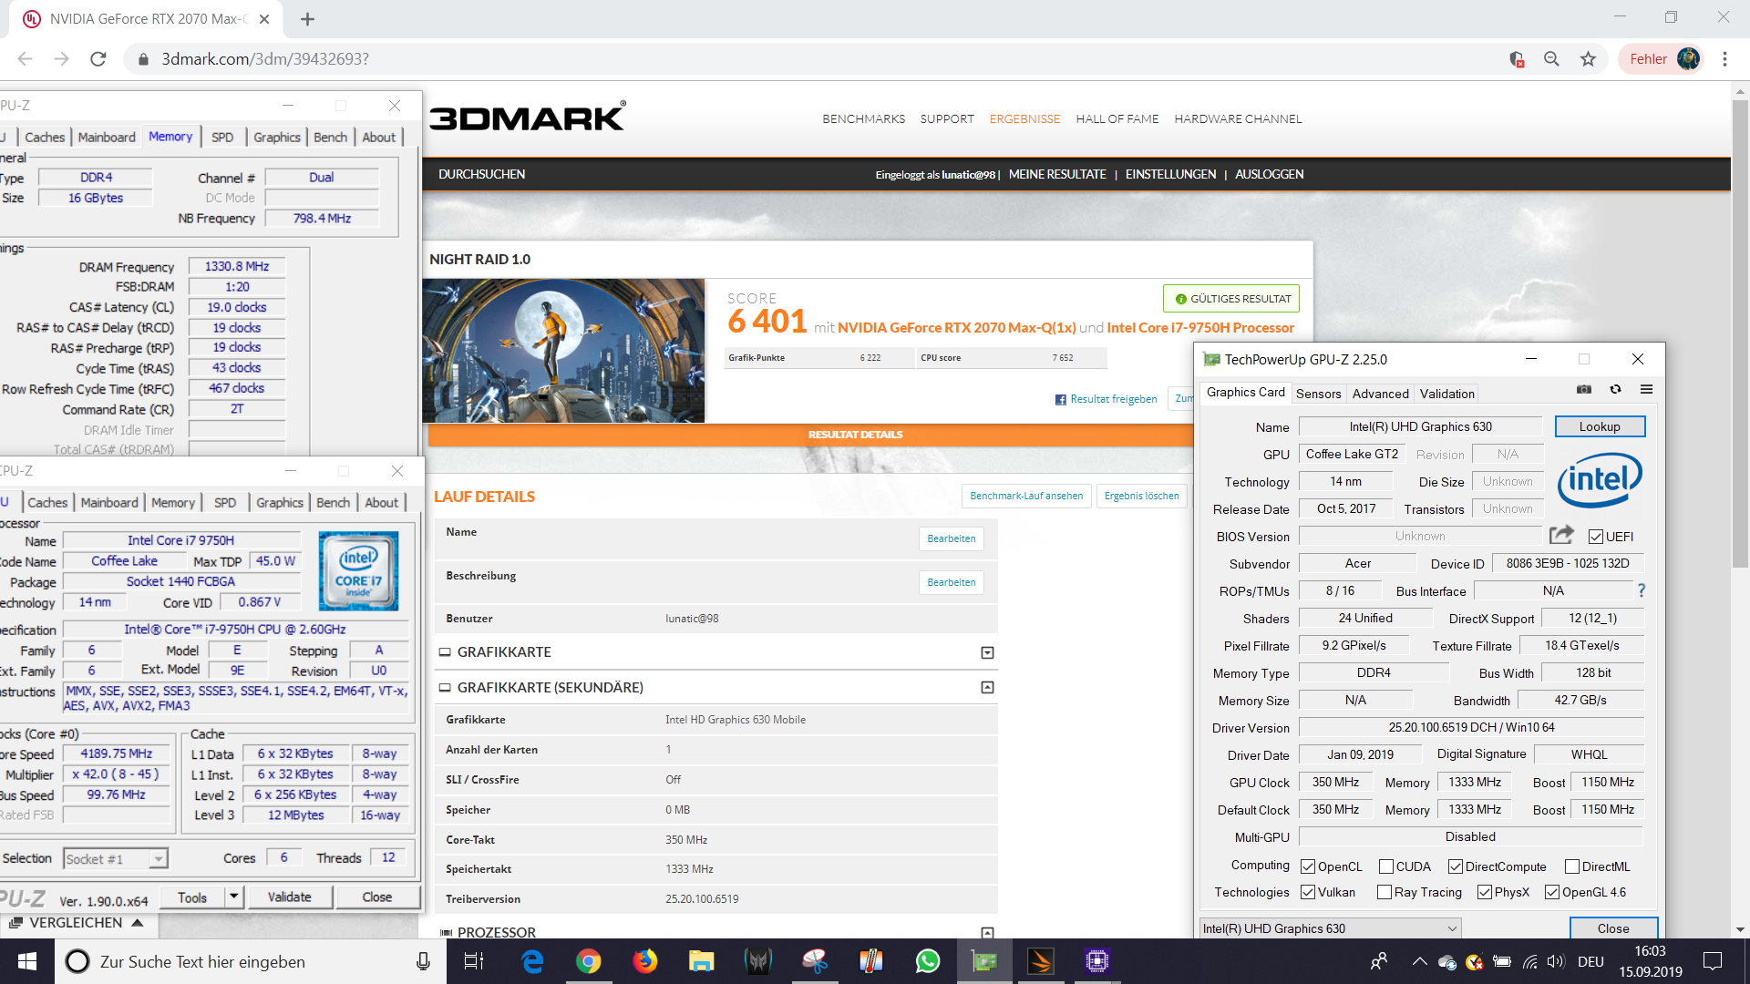Expand the GRAFIKKARTE section
The width and height of the screenshot is (1750, 984).
coord(987,652)
